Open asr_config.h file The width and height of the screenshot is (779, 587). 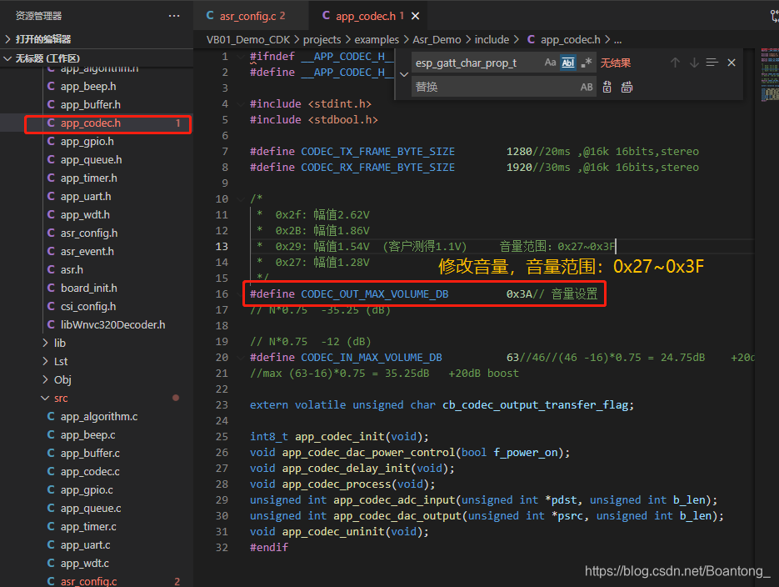89,233
